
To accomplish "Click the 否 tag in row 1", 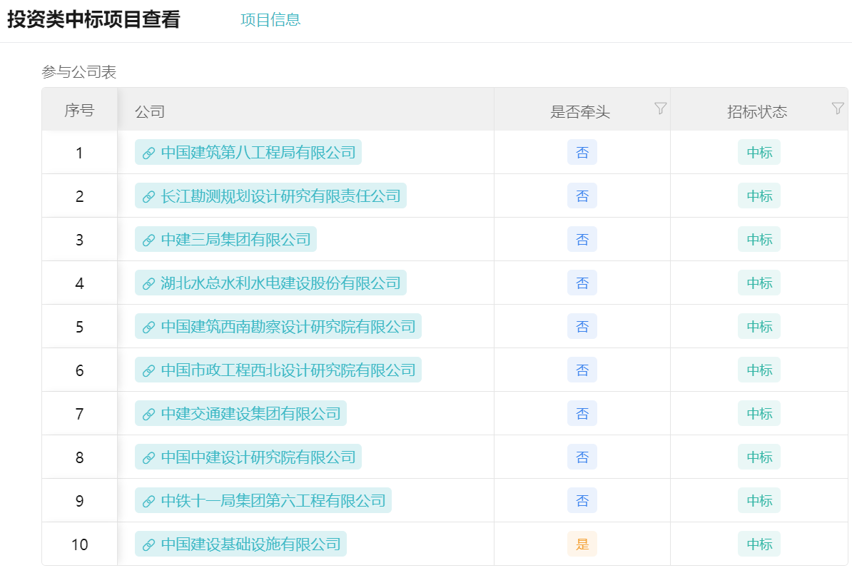I will 582,153.
